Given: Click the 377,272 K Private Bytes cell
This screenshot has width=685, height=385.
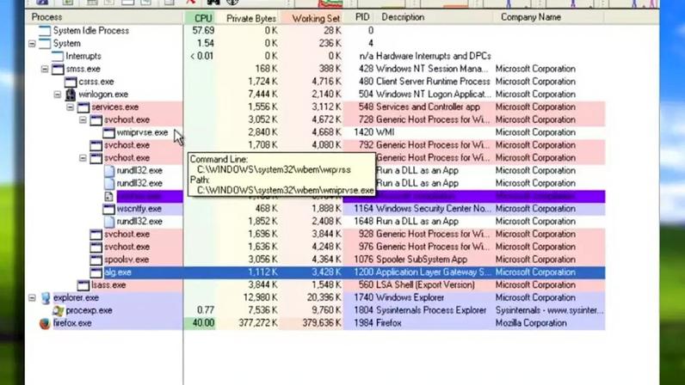Looking at the screenshot, I should pos(258,323).
